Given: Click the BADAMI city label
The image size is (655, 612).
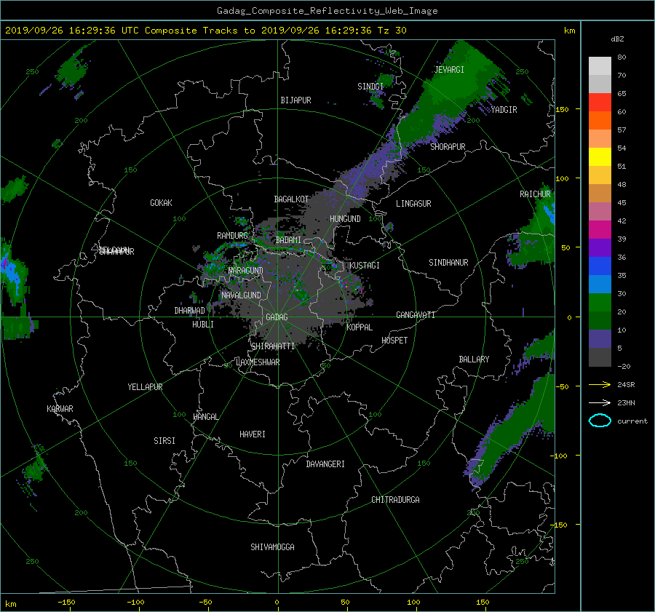Looking at the screenshot, I should tap(288, 240).
